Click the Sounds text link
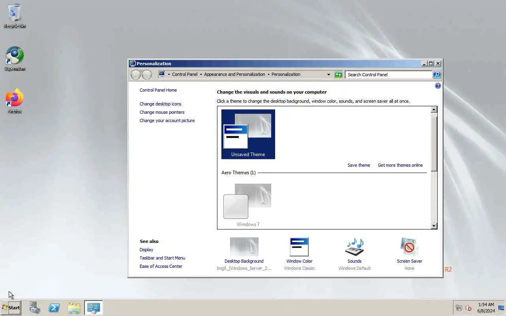Image resolution: width=506 pixels, height=316 pixels. pyautogui.click(x=355, y=261)
